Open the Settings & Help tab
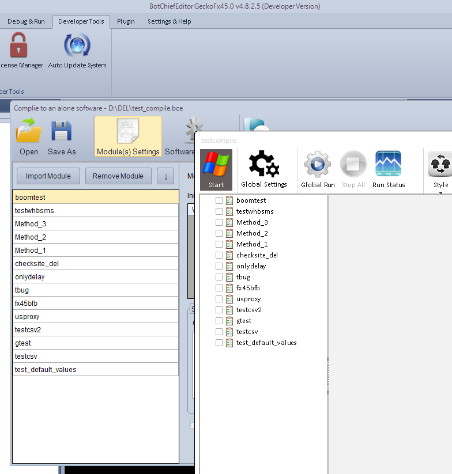This screenshot has height=474, width=452. [169, 21]
